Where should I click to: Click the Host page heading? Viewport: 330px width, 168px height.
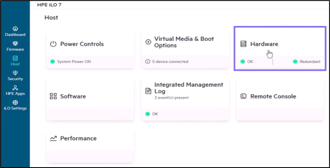pyautogui.click(x=51, y=17)
